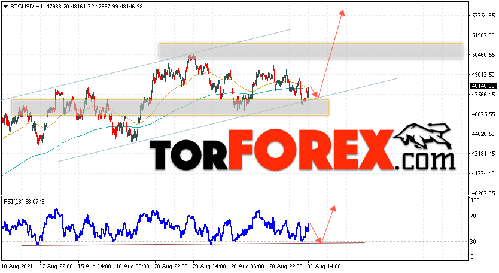The height and width of the screenshot is (273, 499).
Task: Click the OHLC values in chart header
Action: coord(95,7)
